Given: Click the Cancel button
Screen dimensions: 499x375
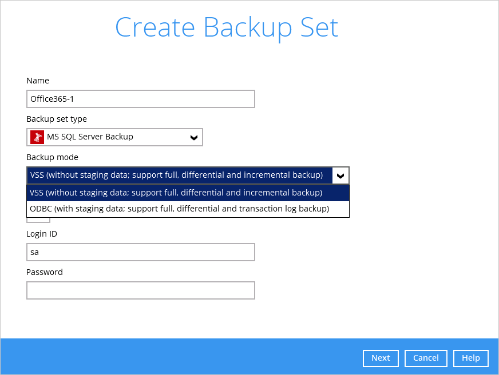Looking at the screenshot, I should pos(426,358).
